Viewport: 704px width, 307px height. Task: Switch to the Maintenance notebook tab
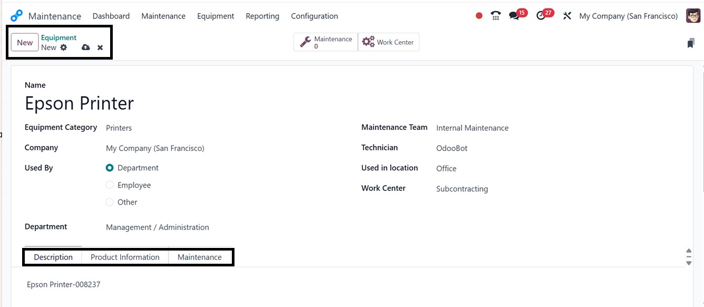[x=200, y=257]
